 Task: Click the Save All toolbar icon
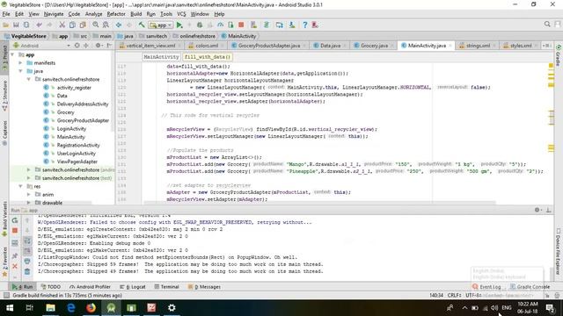click(x=16, y=25)
